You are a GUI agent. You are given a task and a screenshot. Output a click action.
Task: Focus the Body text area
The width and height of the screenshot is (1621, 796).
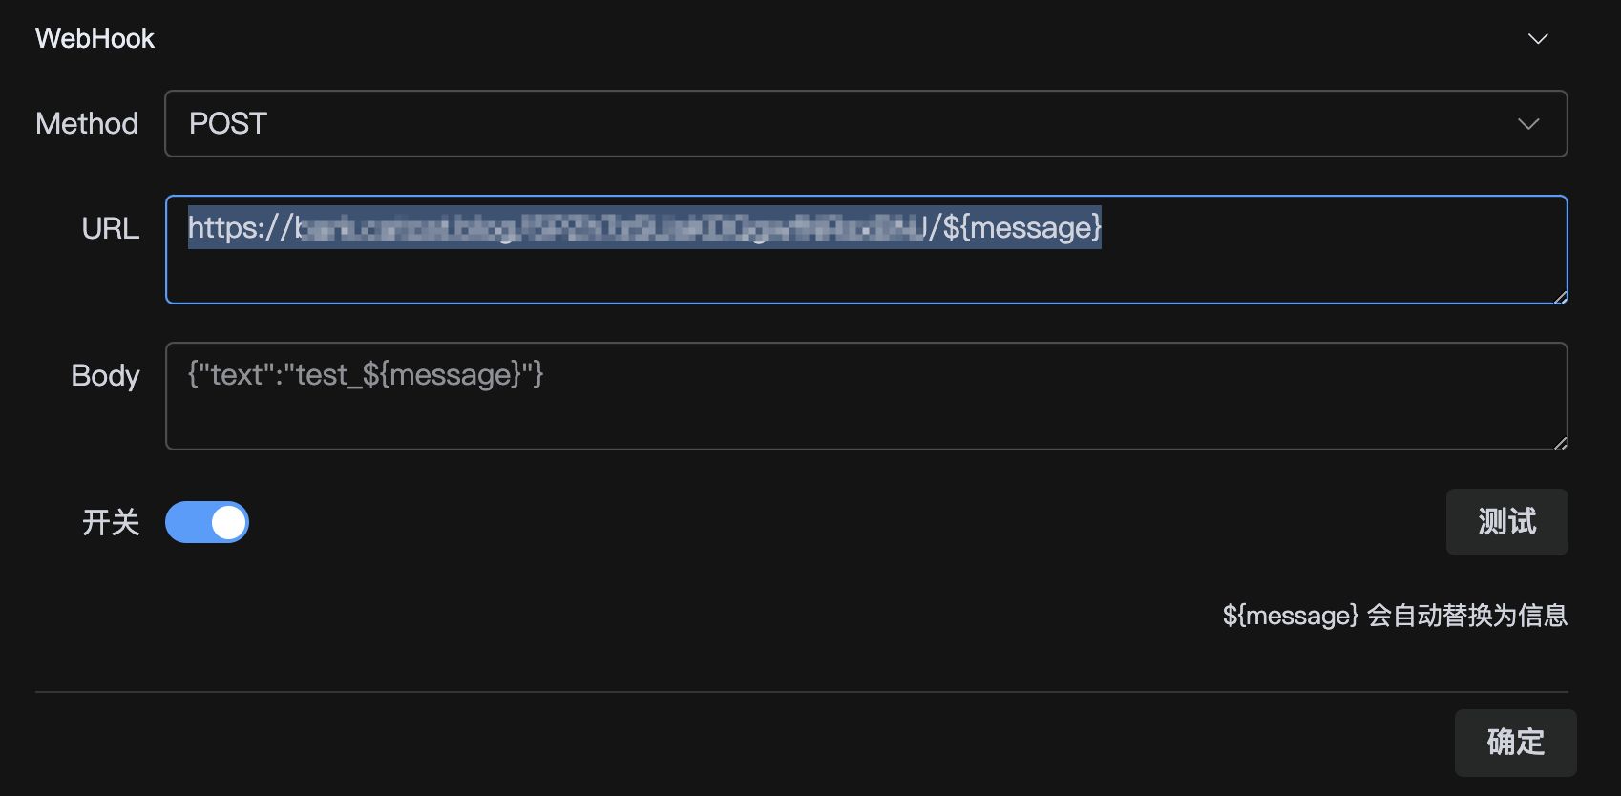coord(866,396)
